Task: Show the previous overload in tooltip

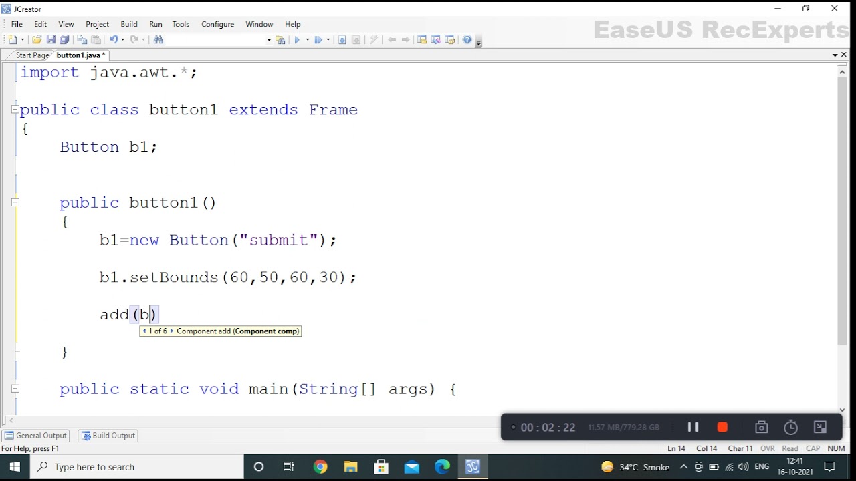Action: 144,331
